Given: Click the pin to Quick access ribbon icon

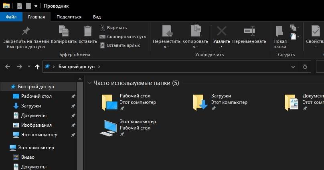Looking at the screenshot, I should (x=26, y=31).
